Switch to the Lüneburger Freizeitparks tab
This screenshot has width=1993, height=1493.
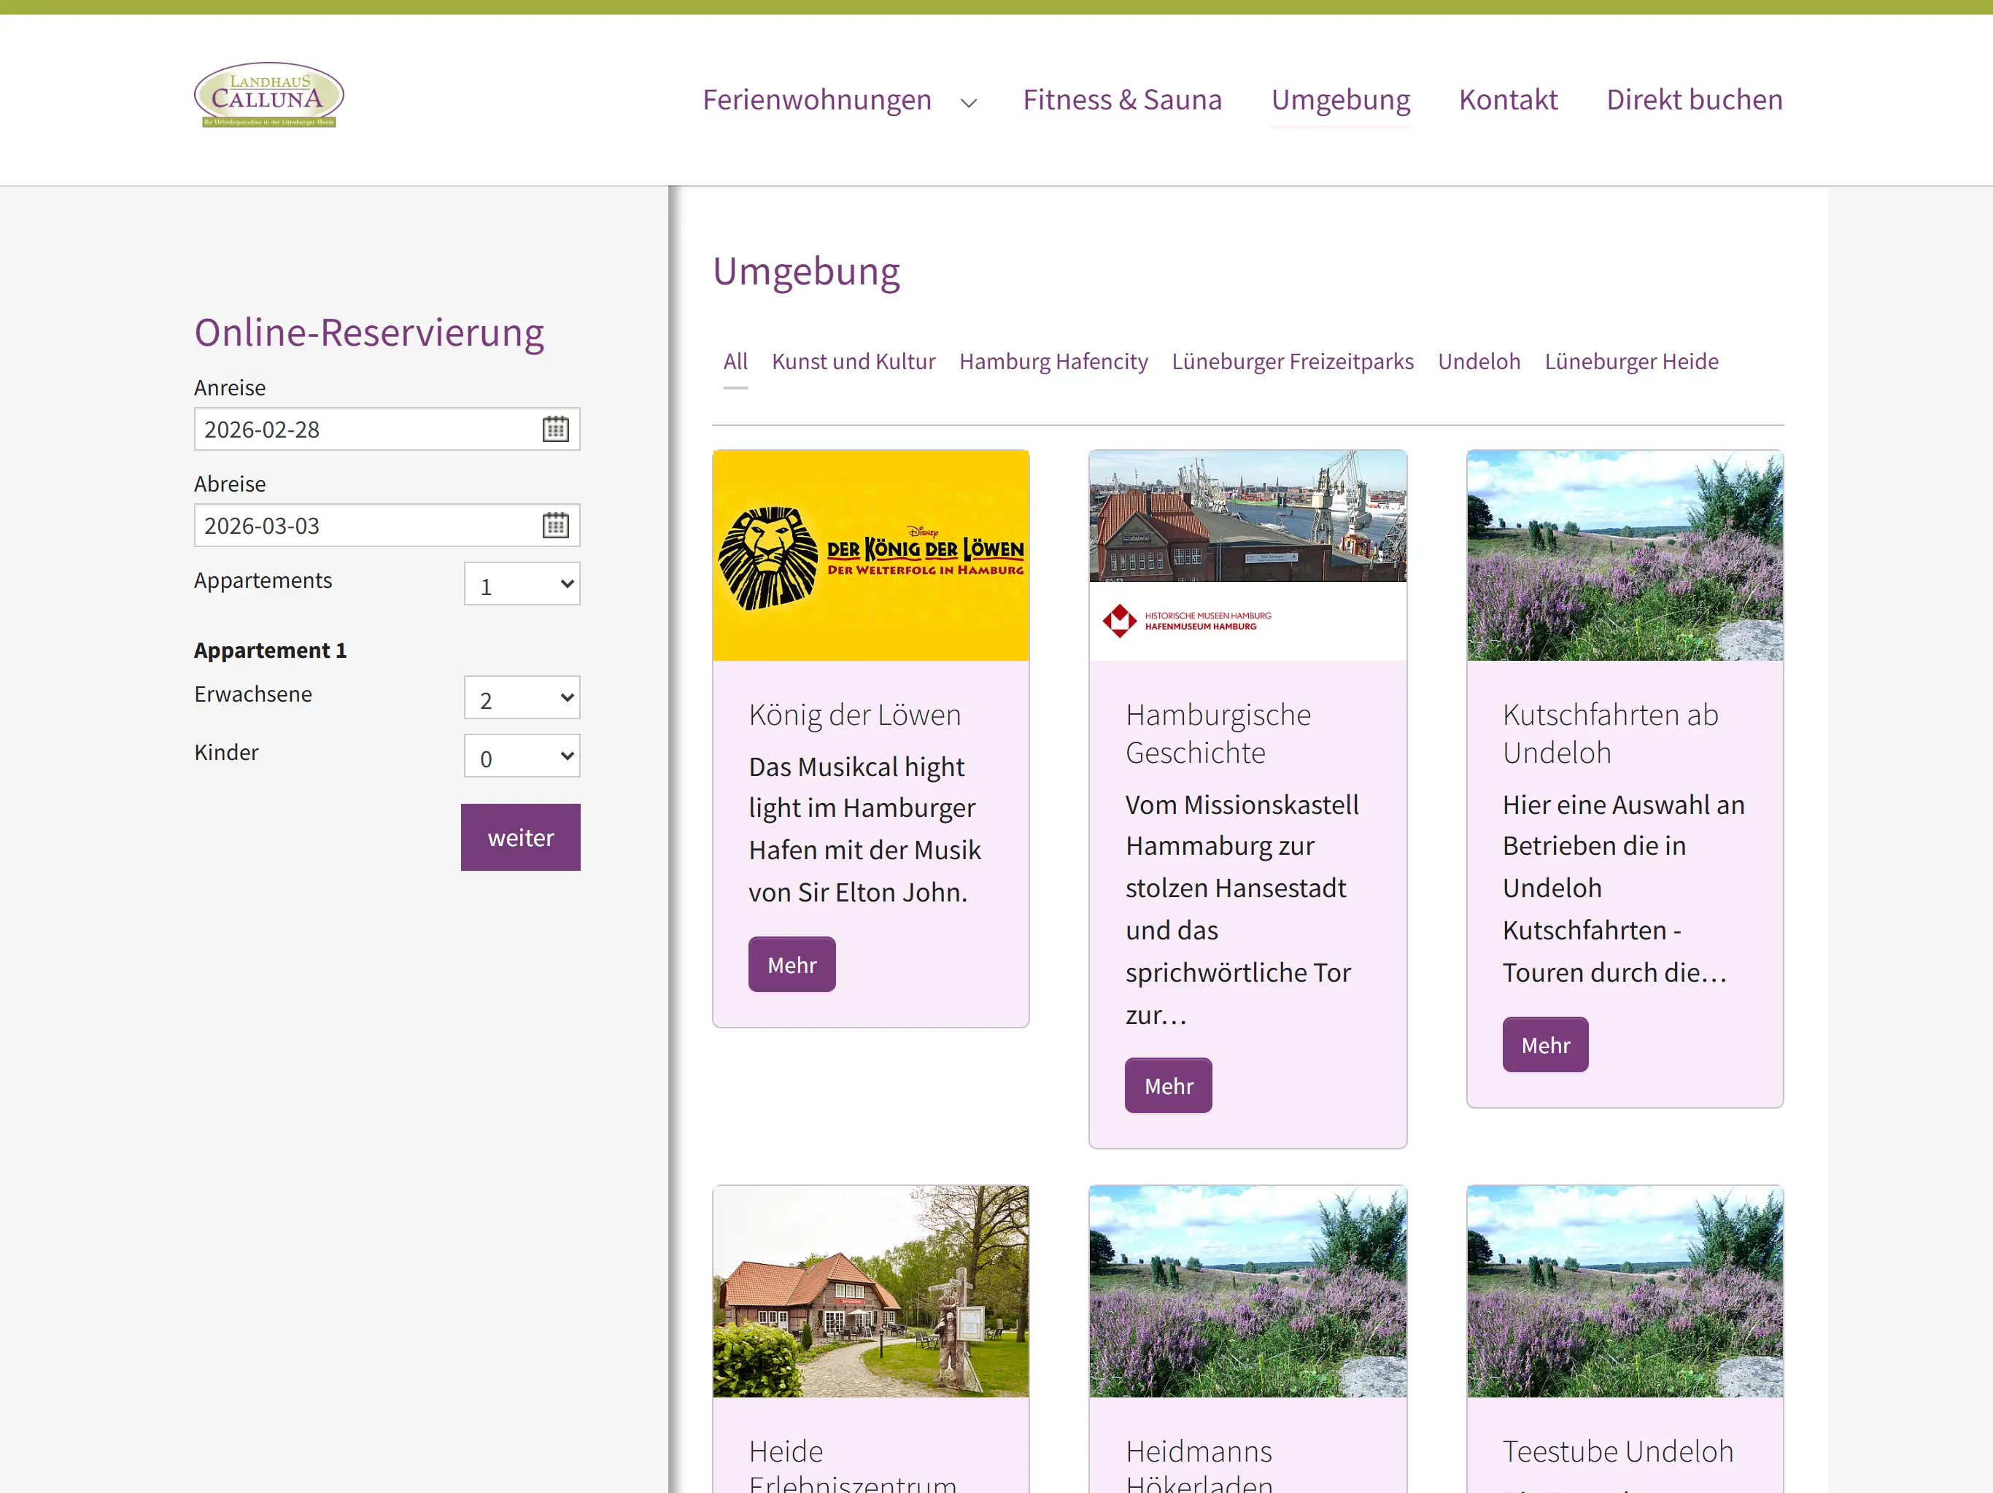pos(1292,361)
